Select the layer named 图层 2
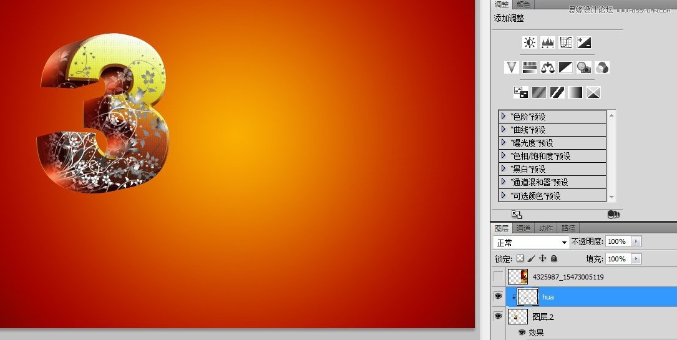This screenshot has width=677, height=340. click(x=543, y=317)
